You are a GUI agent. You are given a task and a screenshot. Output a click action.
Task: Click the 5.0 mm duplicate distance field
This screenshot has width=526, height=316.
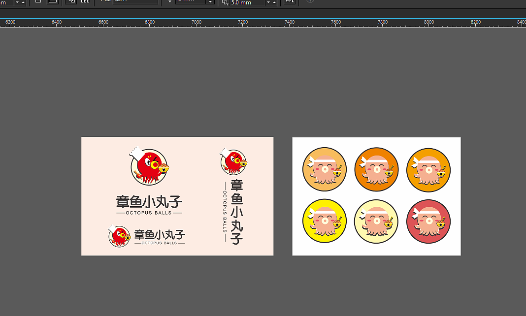click(248, 2)
